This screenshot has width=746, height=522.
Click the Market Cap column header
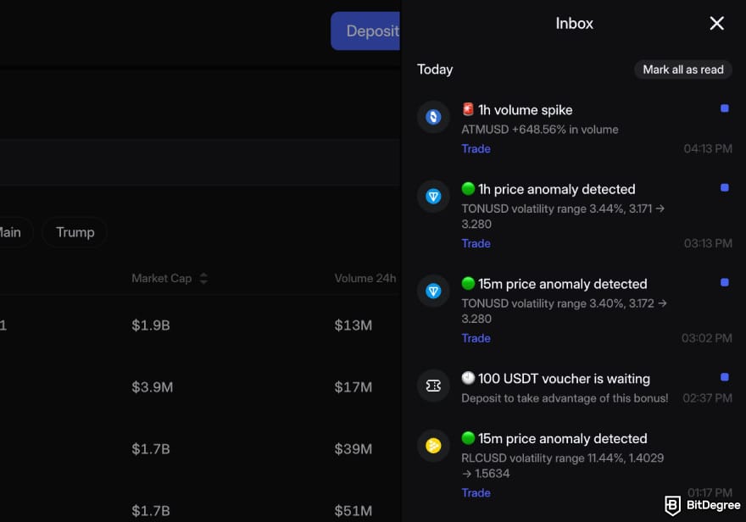click(x=162, y=278)
